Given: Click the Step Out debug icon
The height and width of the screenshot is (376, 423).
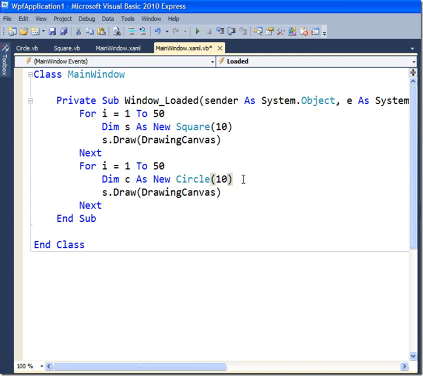Looking at the screenshot, I should point(243,32).
